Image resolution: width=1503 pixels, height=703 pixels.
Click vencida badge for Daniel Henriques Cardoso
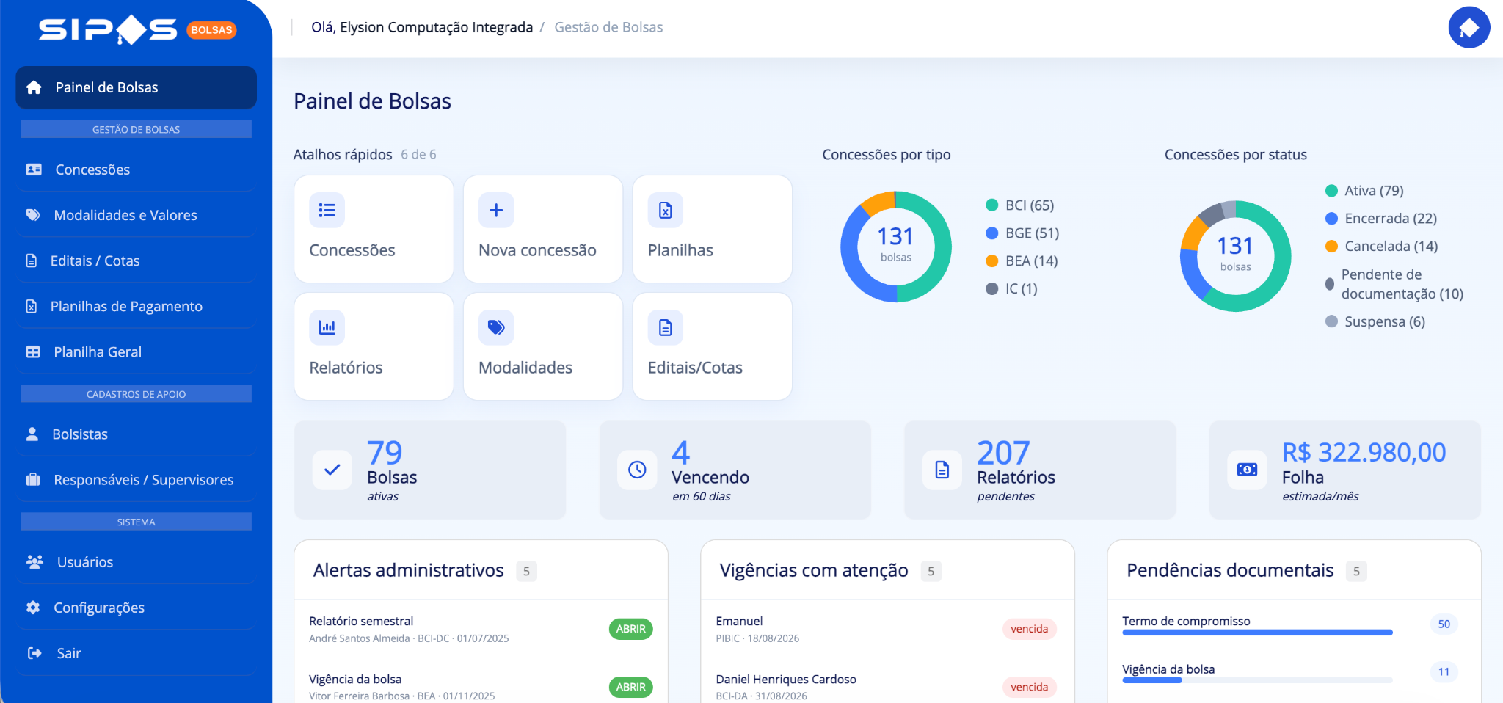pyautogui.click(x=1029, y=687)
